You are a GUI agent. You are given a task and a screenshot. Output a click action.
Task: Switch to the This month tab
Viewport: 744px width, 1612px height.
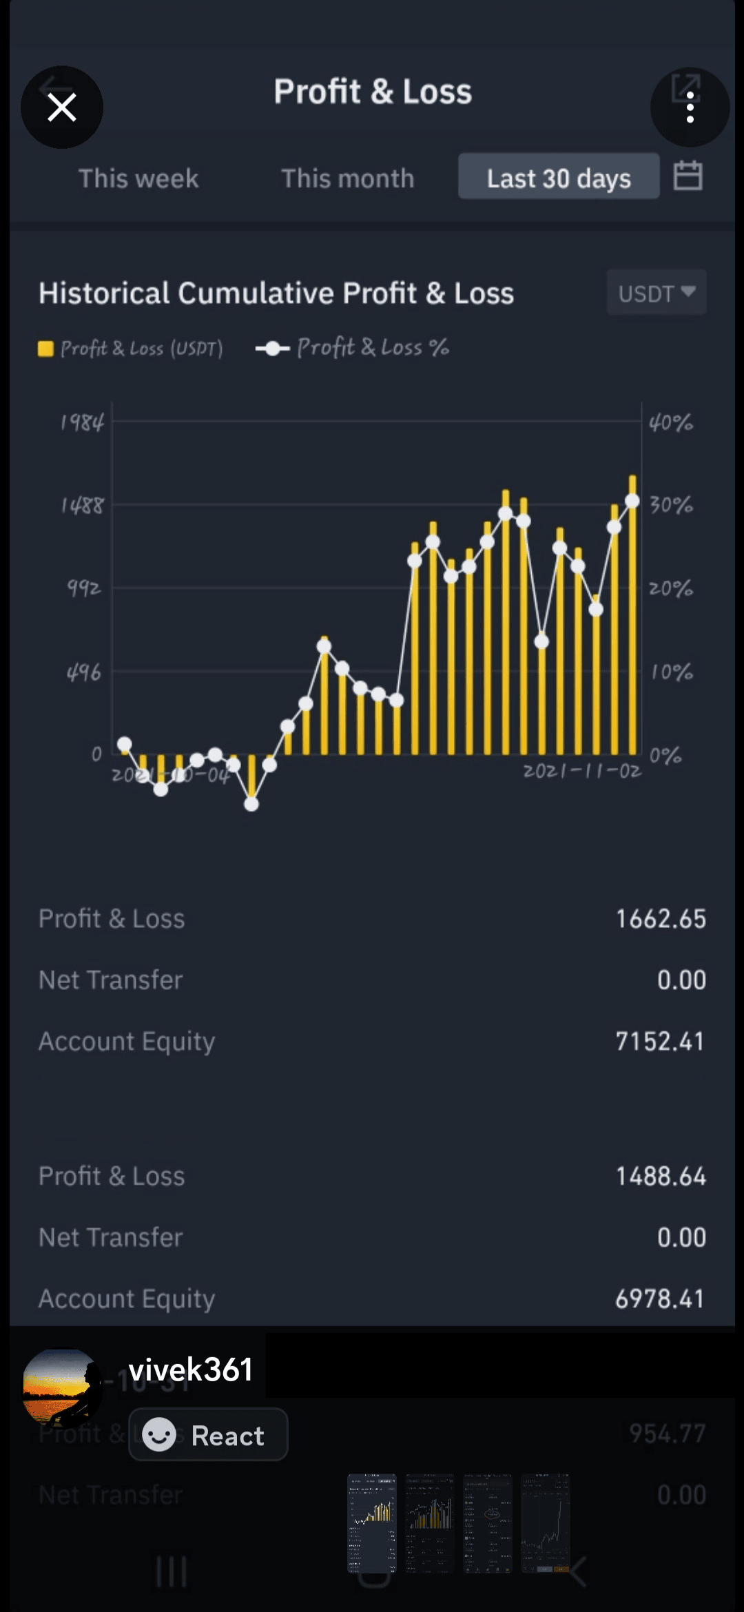pos(347,178)
